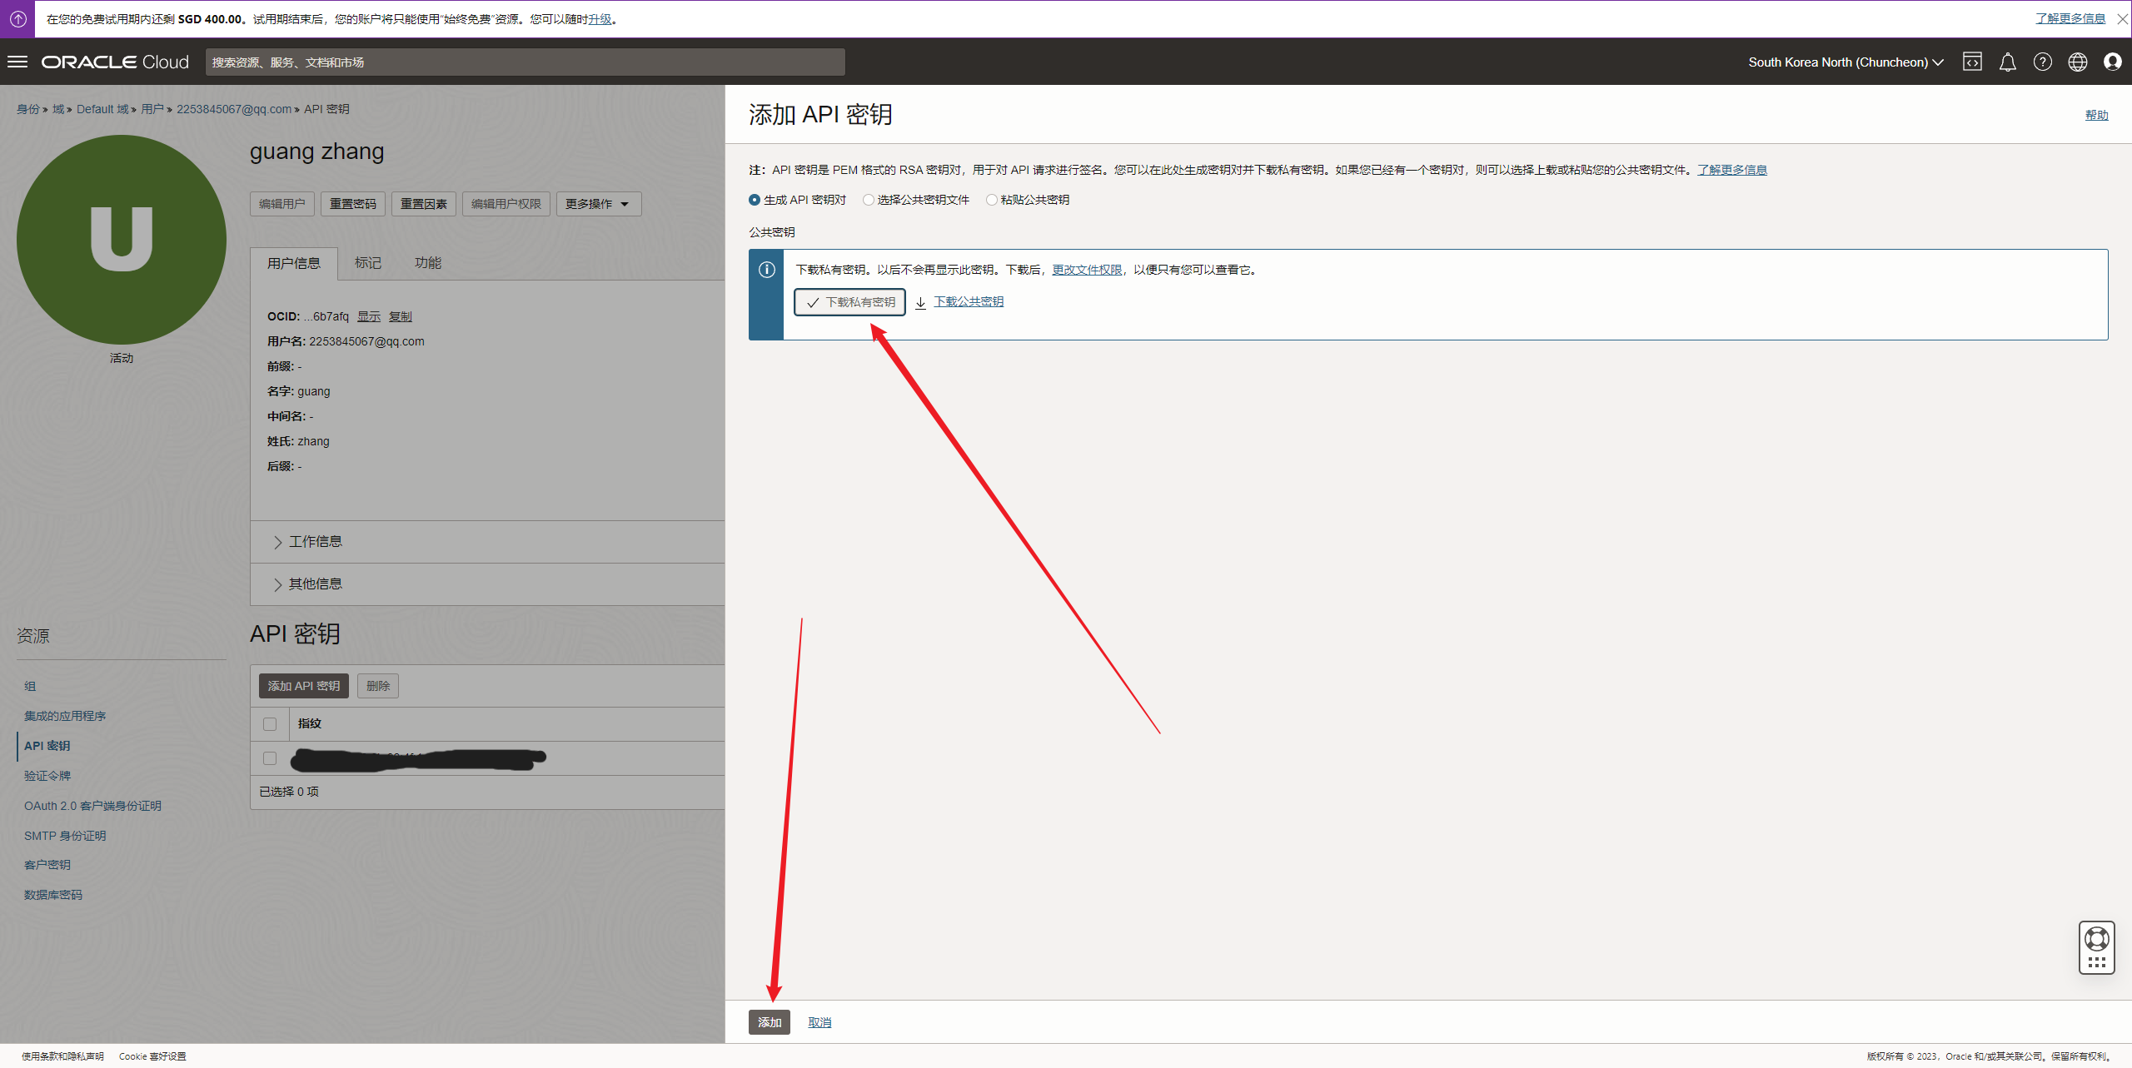Switch to the 标记 tab
2132x1068 pixels.
tap(367, 263)
